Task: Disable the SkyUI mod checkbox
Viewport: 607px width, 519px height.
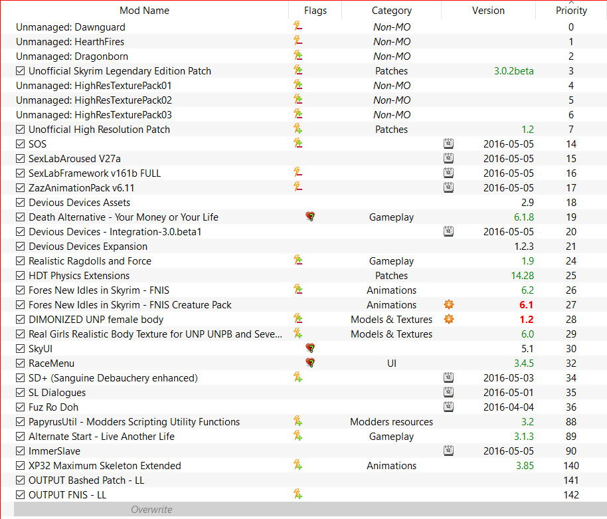Action: point(21,349)
